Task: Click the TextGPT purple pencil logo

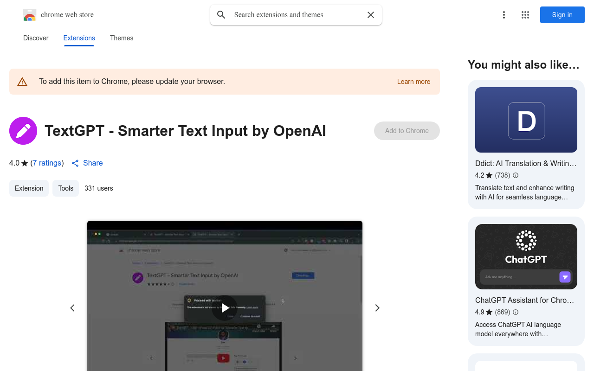Action: (23, 131)
